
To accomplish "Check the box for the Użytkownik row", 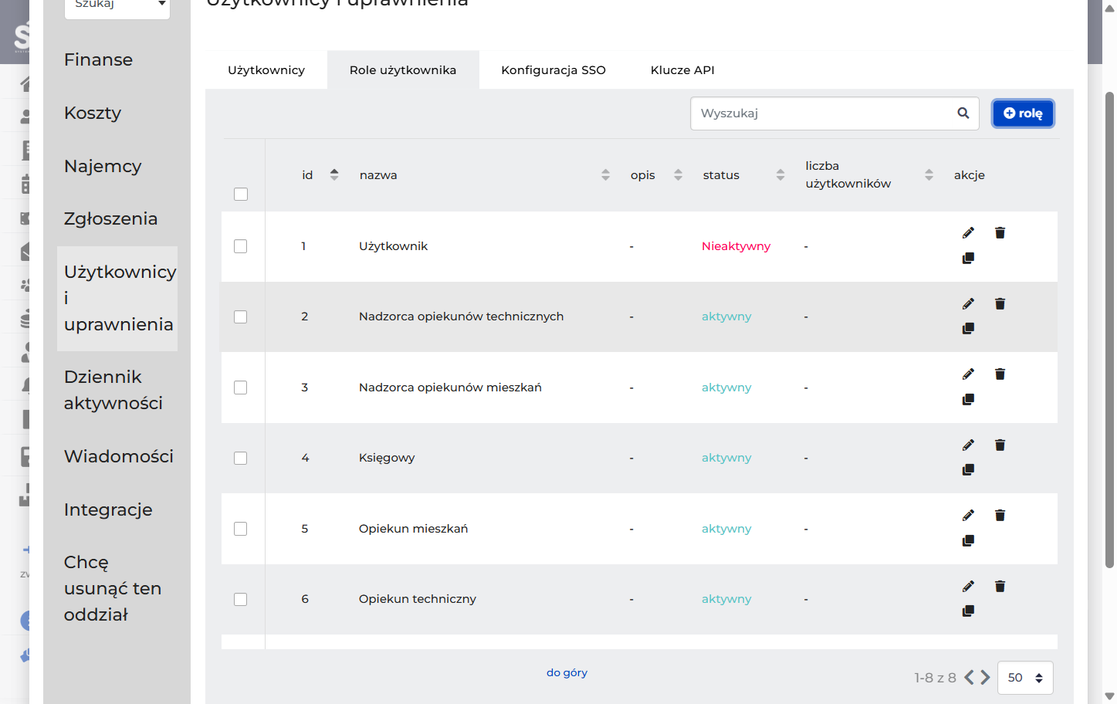I will [241, 246].
